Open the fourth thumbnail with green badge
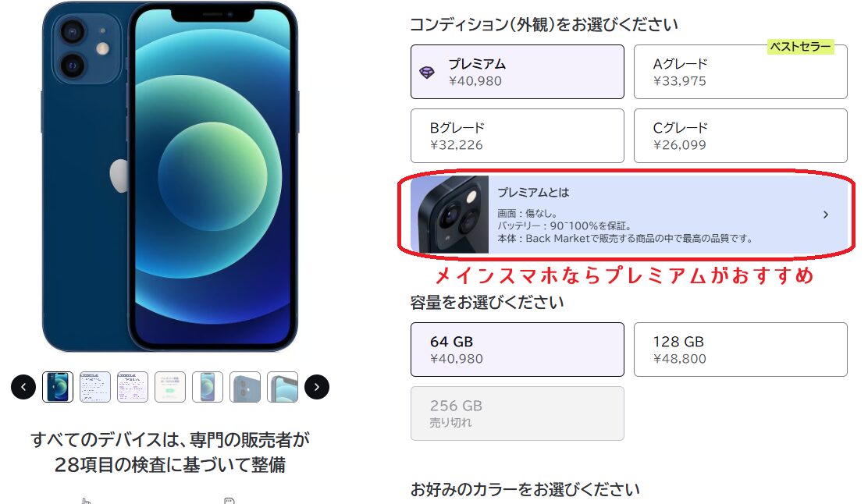The image size is (868, 504). tap(170, 387)
